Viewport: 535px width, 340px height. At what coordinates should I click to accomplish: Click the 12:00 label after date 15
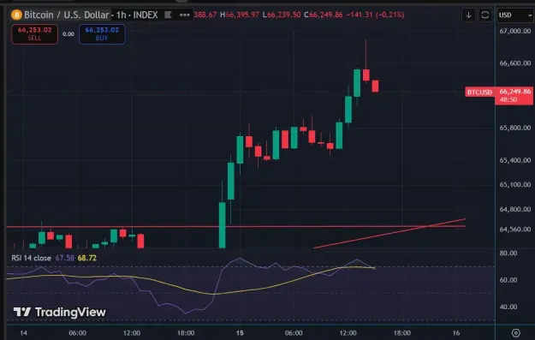pos(348,333)
